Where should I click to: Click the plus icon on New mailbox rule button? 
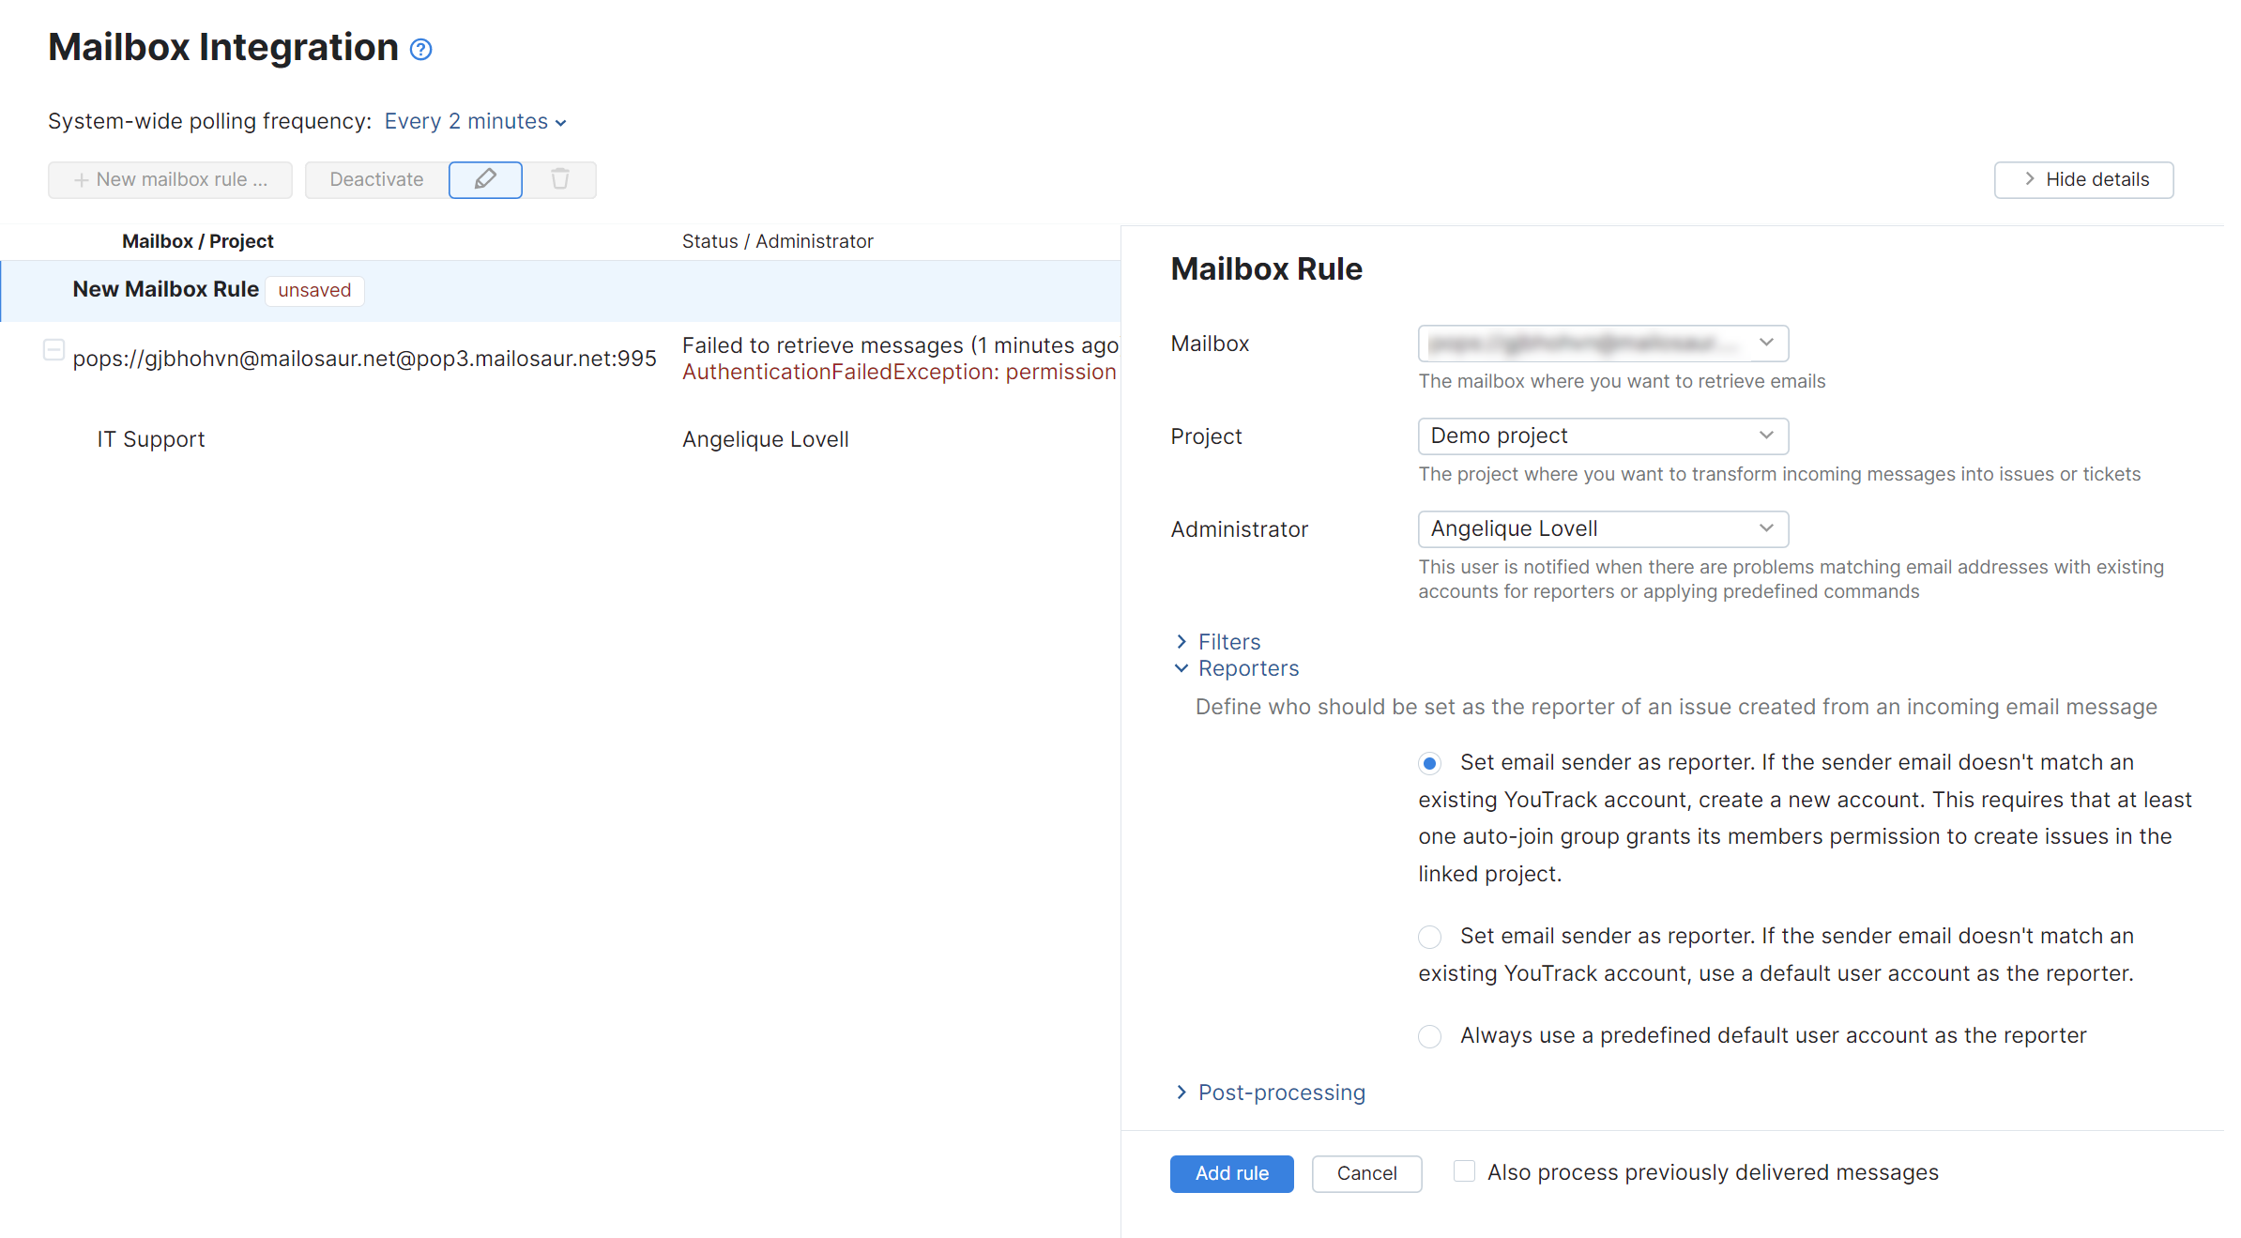82,179
